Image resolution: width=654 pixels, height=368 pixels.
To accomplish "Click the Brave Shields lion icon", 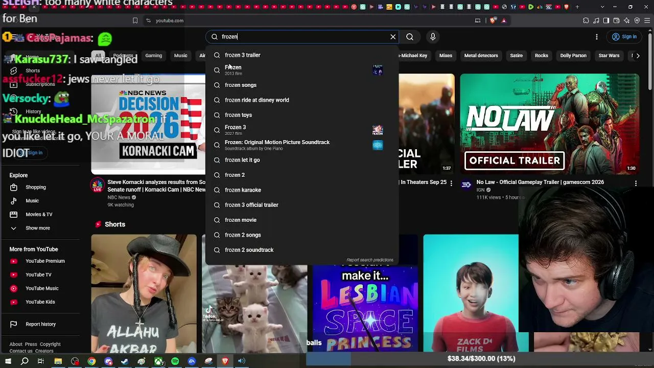I will click(493, 20).
